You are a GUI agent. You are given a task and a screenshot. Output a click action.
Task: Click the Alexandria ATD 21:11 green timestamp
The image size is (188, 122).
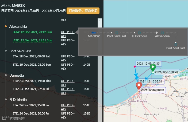click(x=33, y=40)
